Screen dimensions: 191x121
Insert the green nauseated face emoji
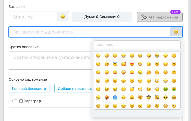(166, 89)
